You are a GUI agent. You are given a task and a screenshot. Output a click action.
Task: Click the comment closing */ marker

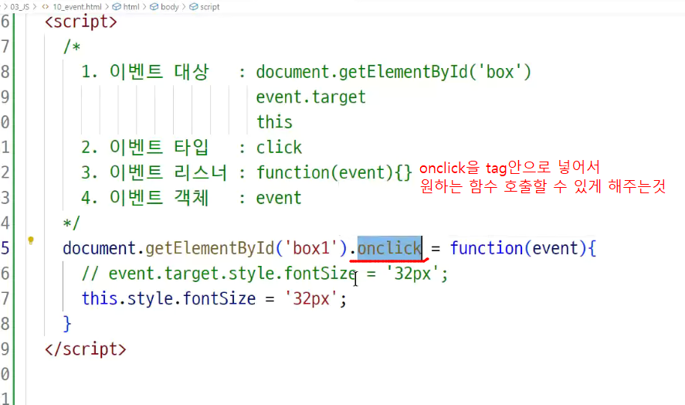coord(72,223)
